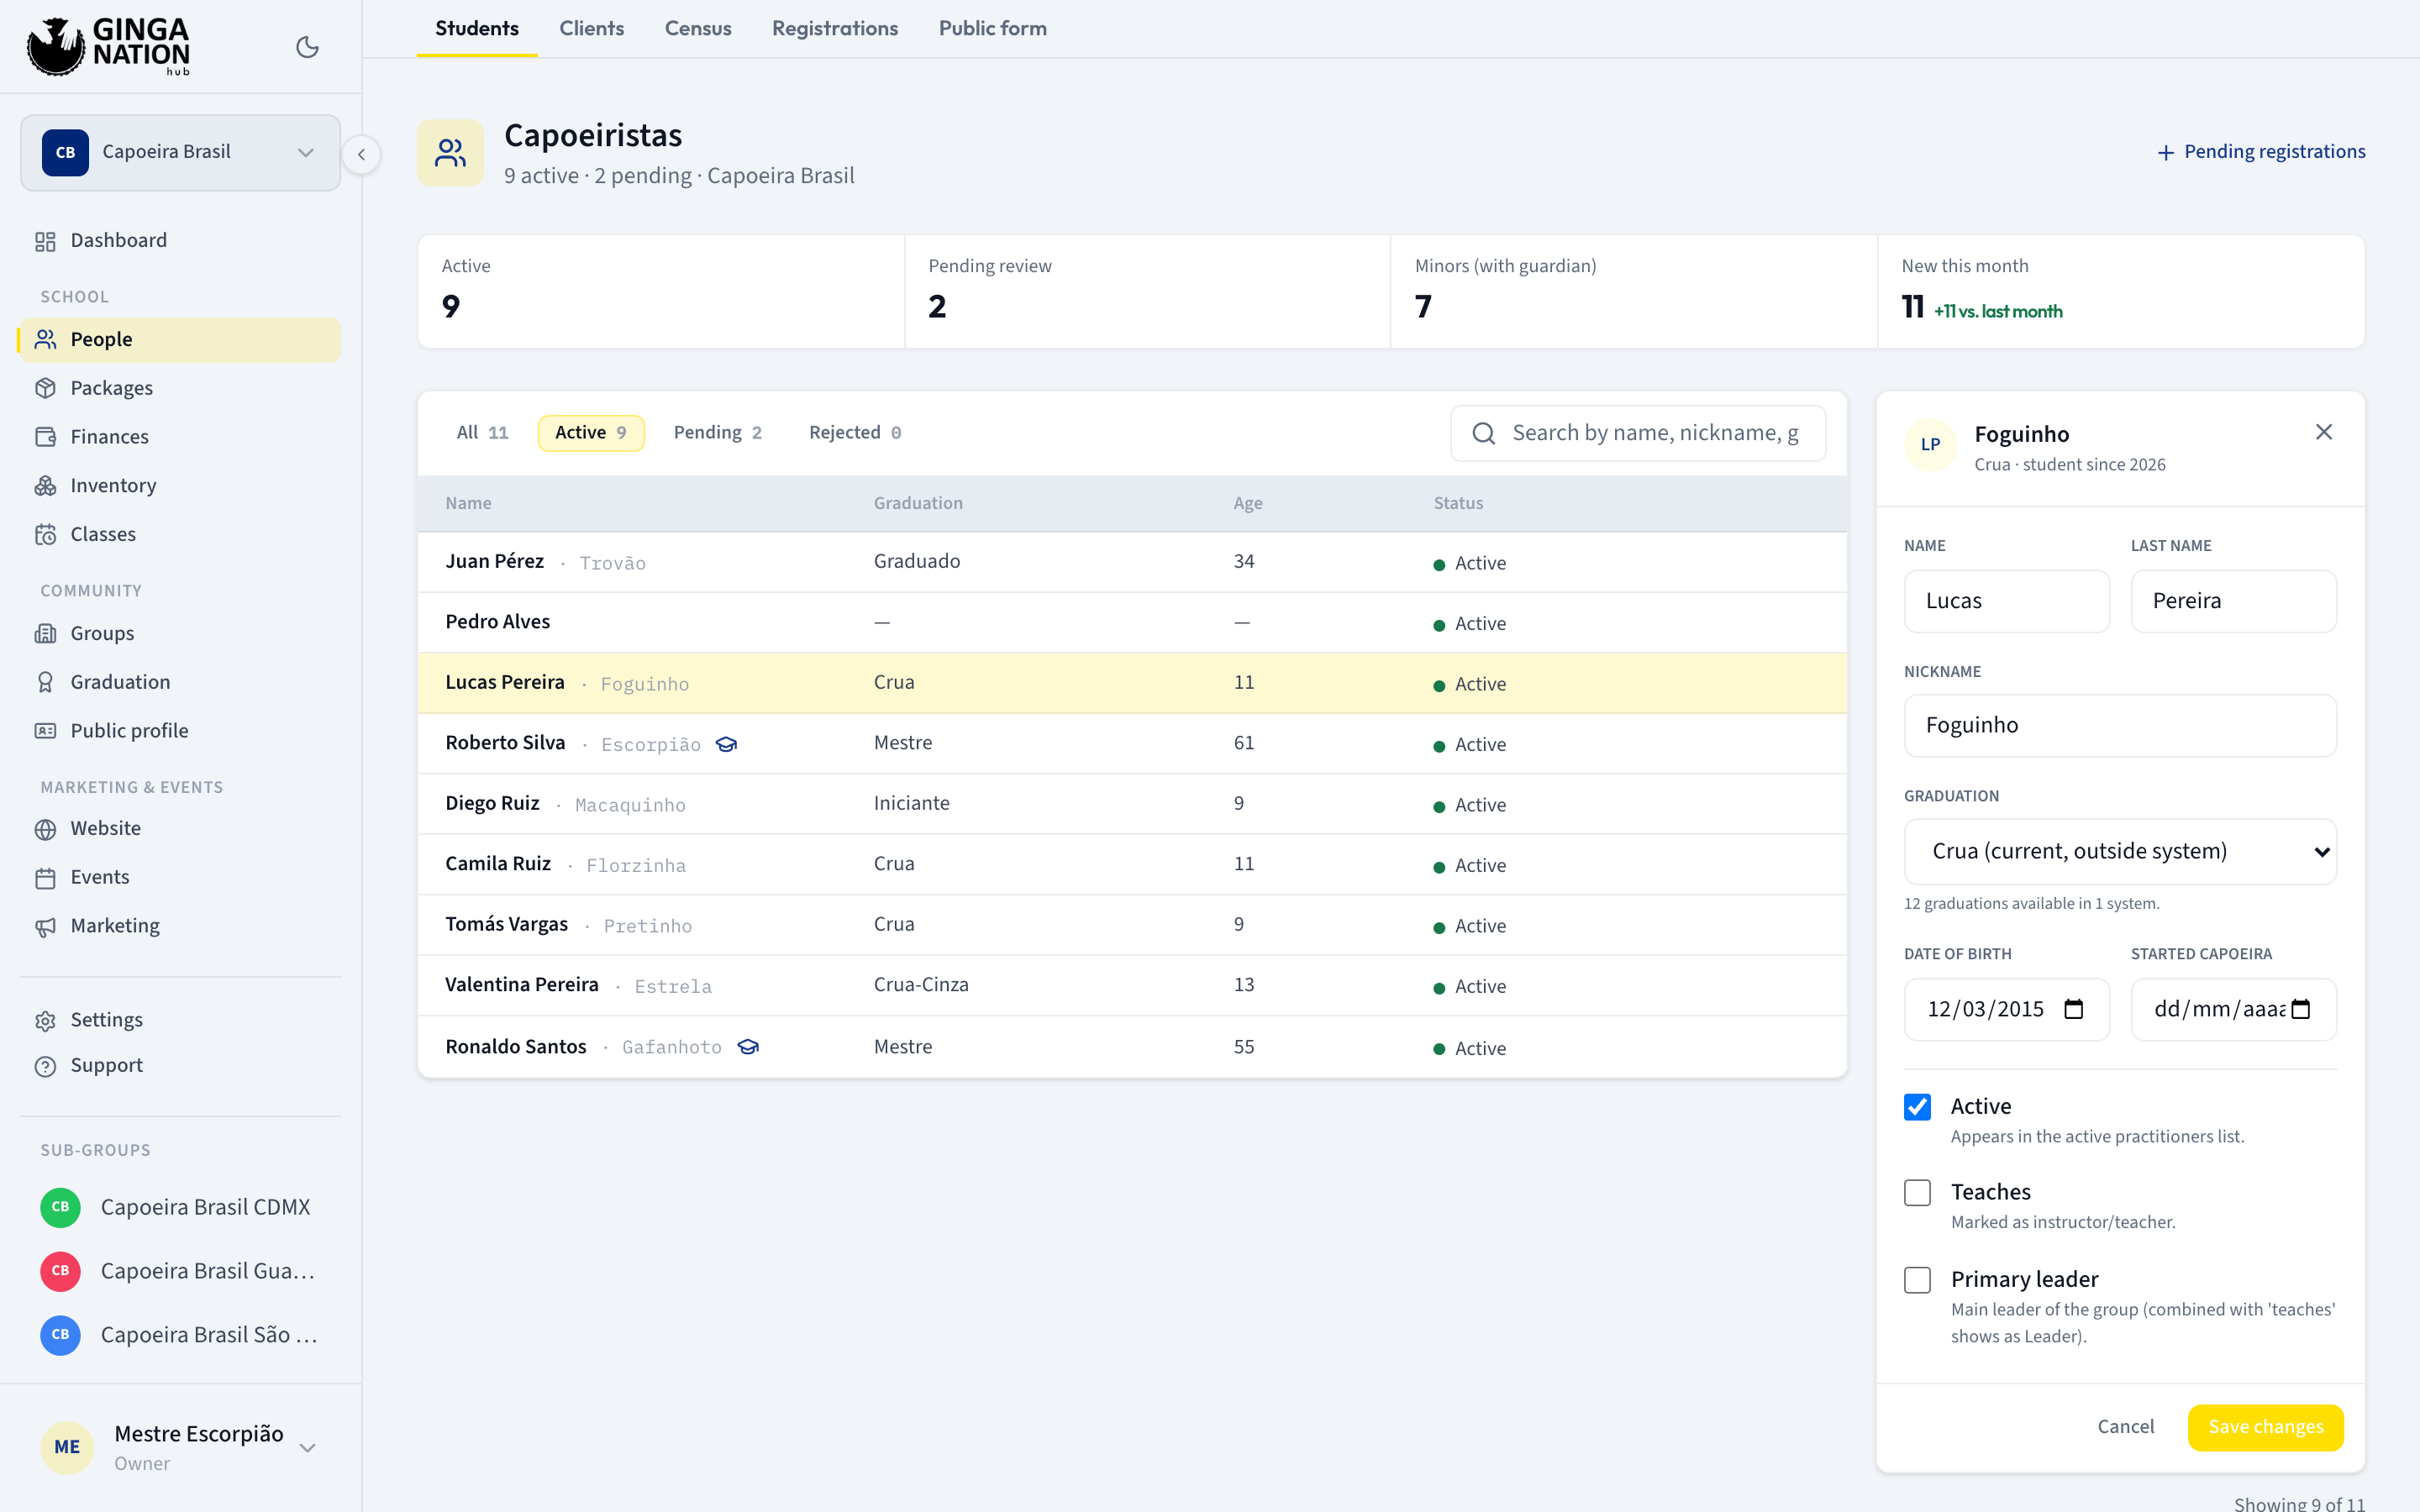Focus the search by name field

click(1637, 433)
